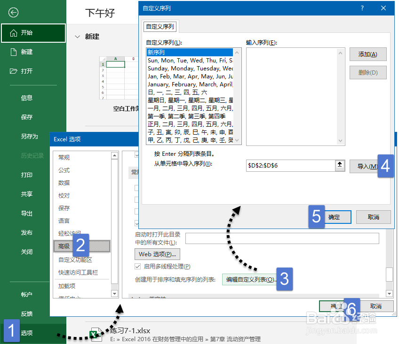Open 选项 at the sidebar bottom

pos(26,333)
